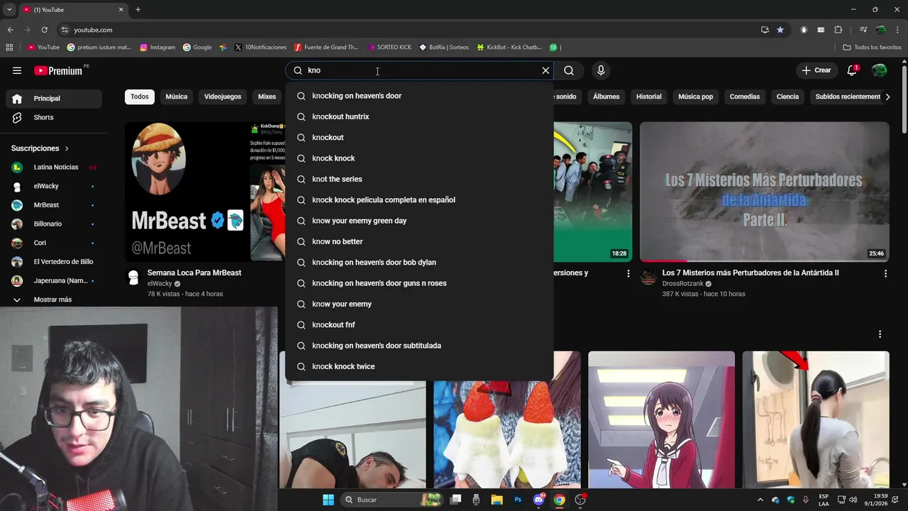The width and height of the screenshot is (908, 511).
Task: Open the tab search dropdown arrow
Action: point(9,9)
